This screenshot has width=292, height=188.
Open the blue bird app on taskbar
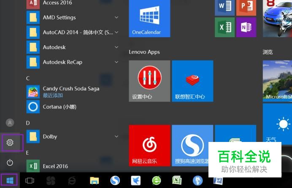click(x=136, y=180)
